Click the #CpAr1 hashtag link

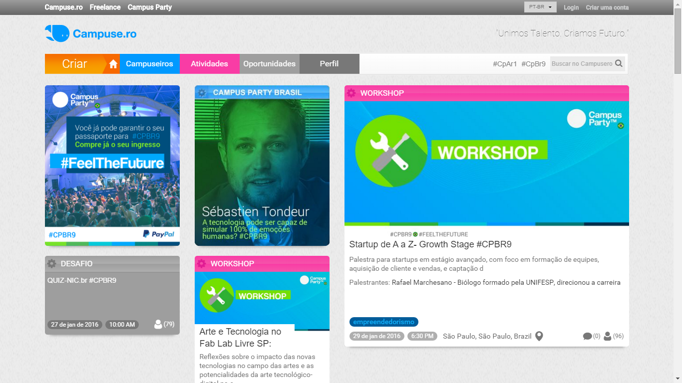[x=505, y=64]
